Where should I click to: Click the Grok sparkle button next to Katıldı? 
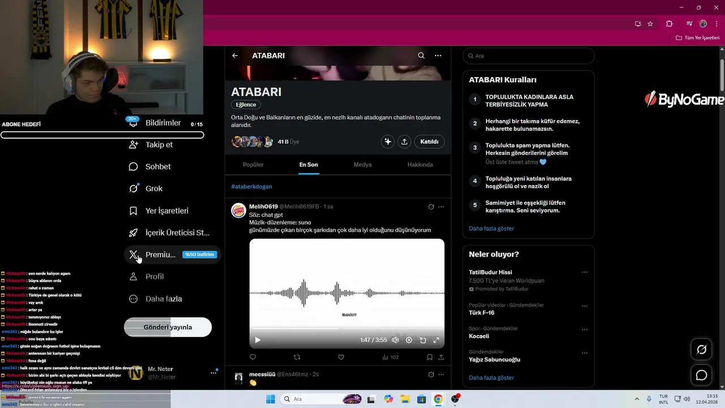388,142
